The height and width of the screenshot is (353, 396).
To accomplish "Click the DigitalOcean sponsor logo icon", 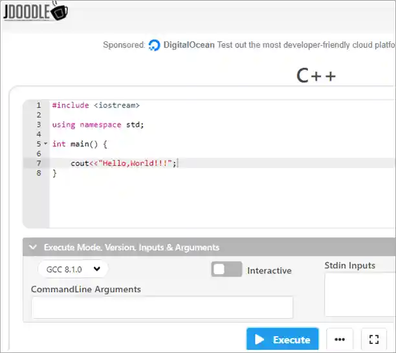I will click(154, 45).
